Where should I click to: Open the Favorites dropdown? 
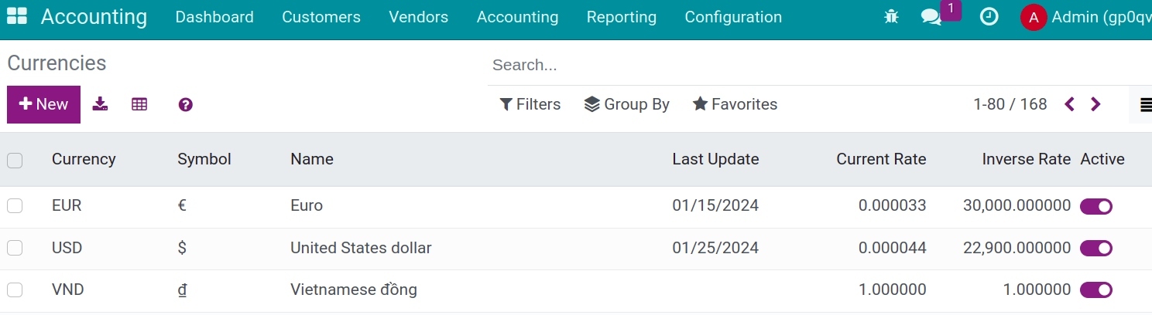[735, 104]
